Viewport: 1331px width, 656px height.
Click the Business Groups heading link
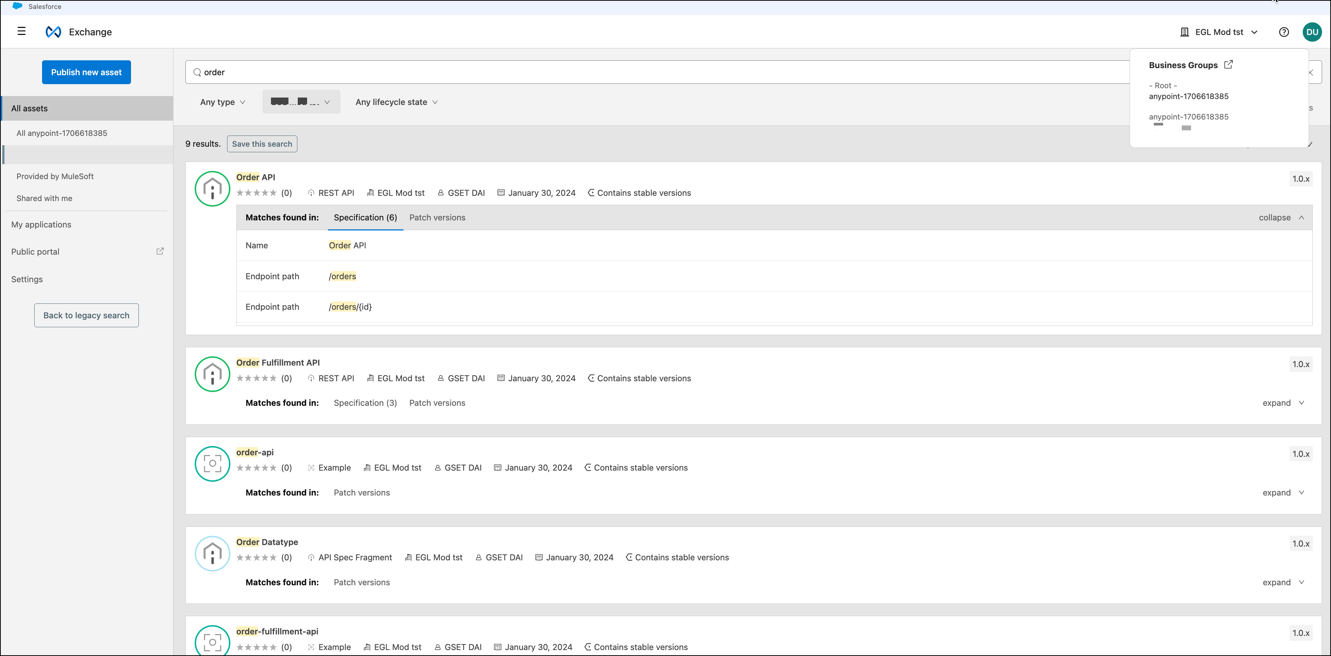pos(1183,65)
